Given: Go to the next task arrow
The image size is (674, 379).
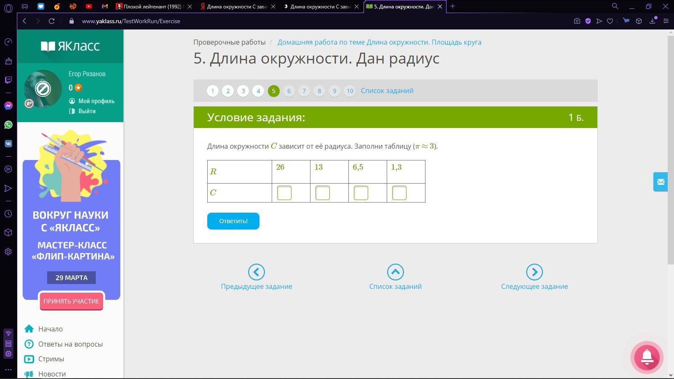Looking at the screenshot, I should (534, 272).
